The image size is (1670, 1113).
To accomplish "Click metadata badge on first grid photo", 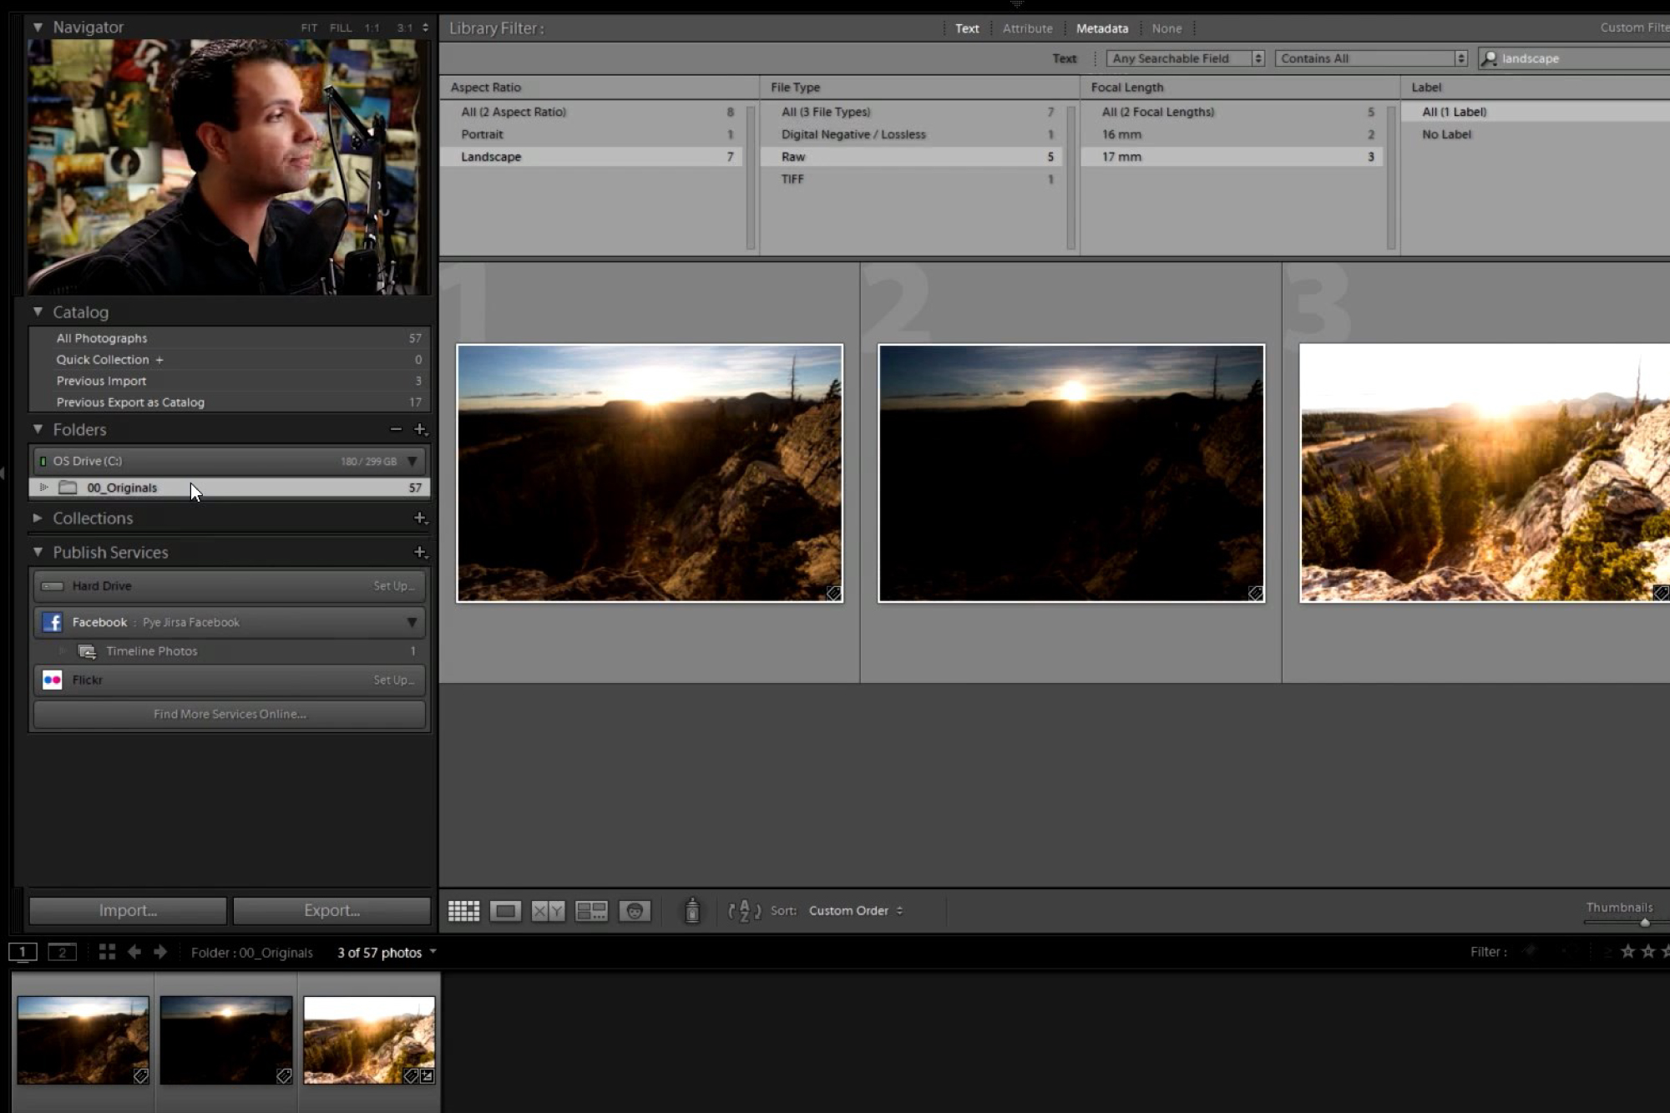I will (833, 594).
